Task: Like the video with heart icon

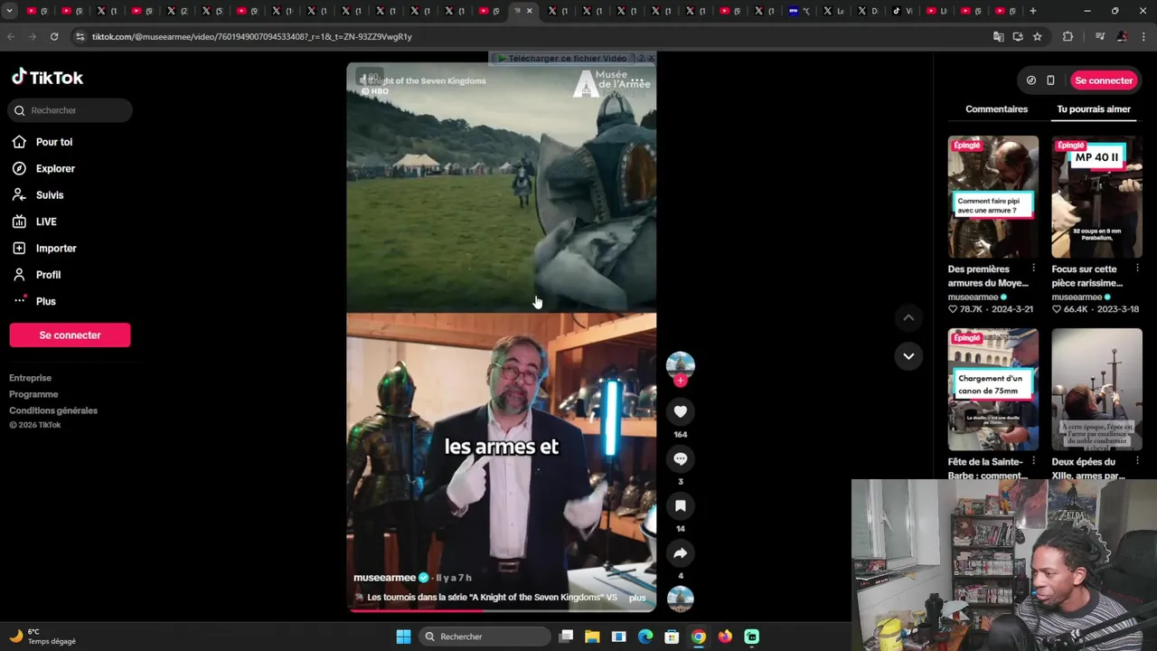Action: (x=681, y=411)
